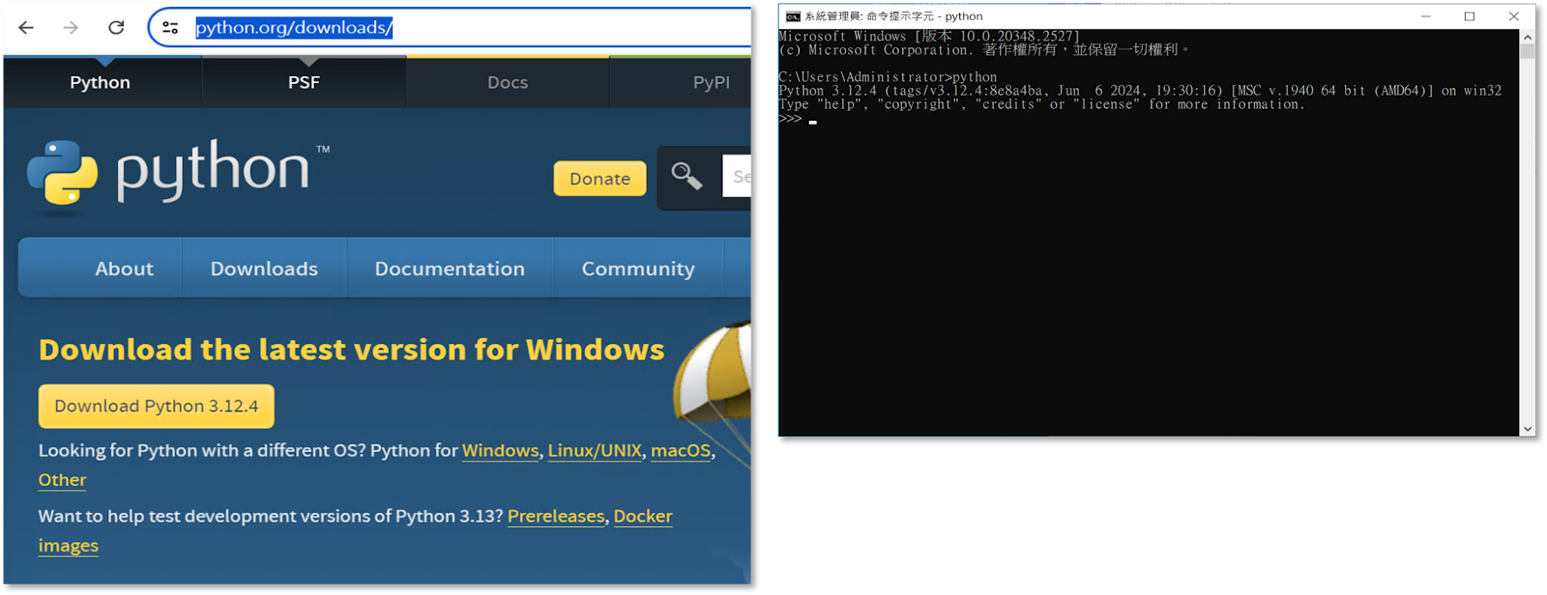Click the command prompt window title text

(x=893, y=16)
